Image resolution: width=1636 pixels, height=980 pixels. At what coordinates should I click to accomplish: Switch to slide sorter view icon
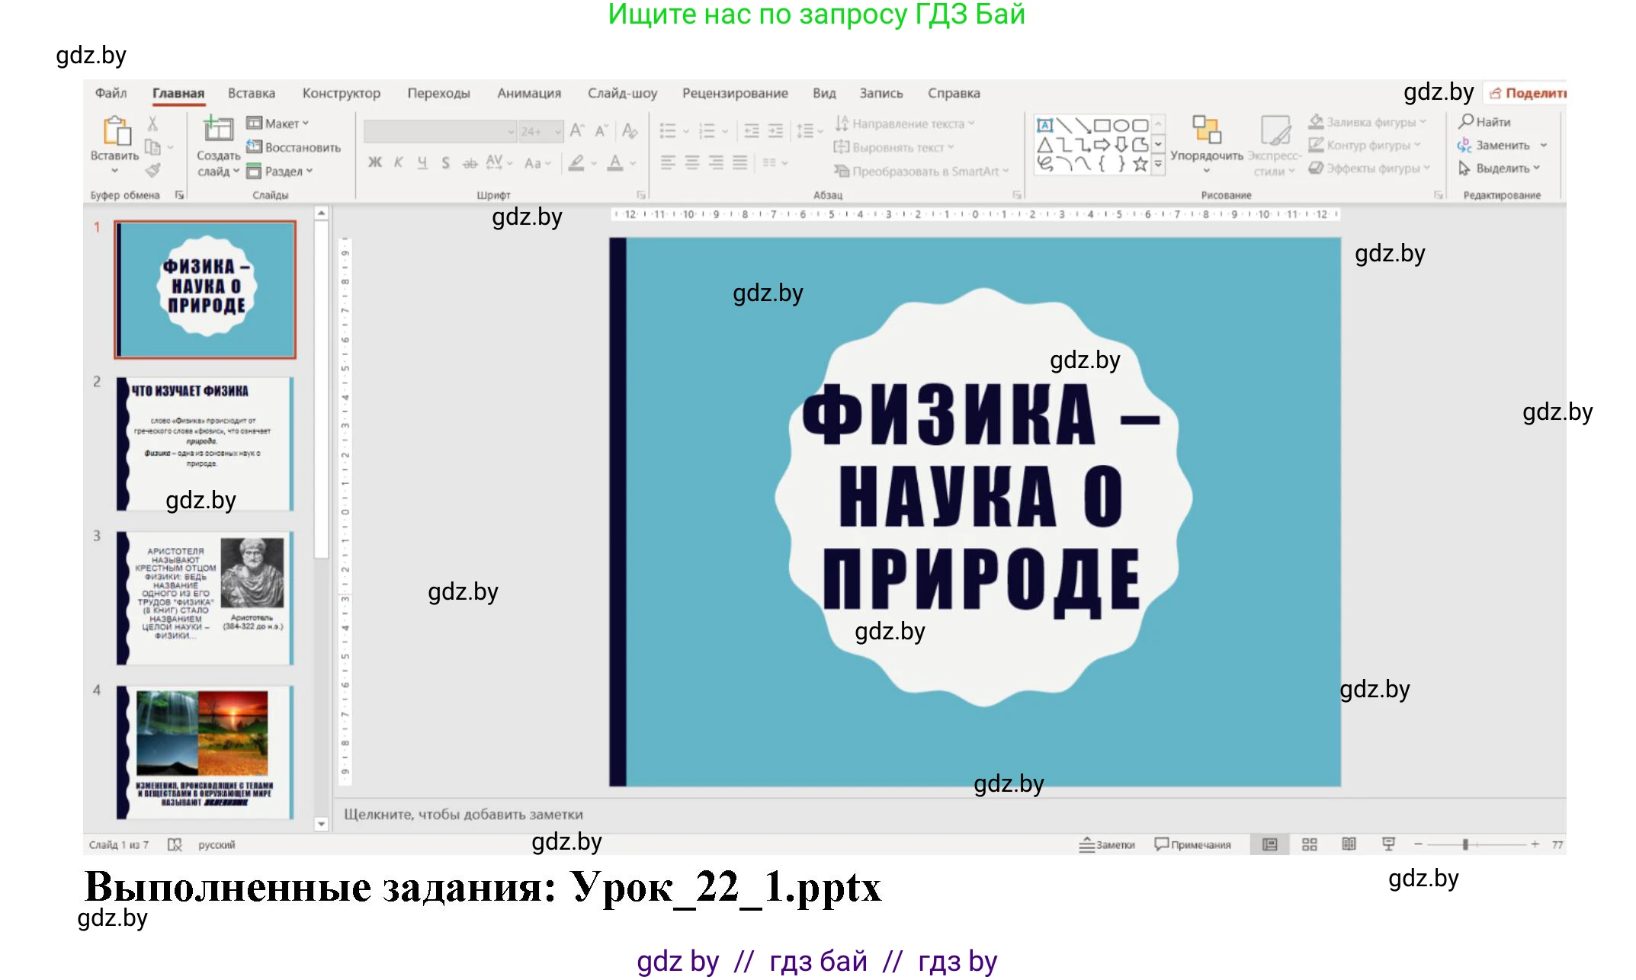tap(1310, 844)
